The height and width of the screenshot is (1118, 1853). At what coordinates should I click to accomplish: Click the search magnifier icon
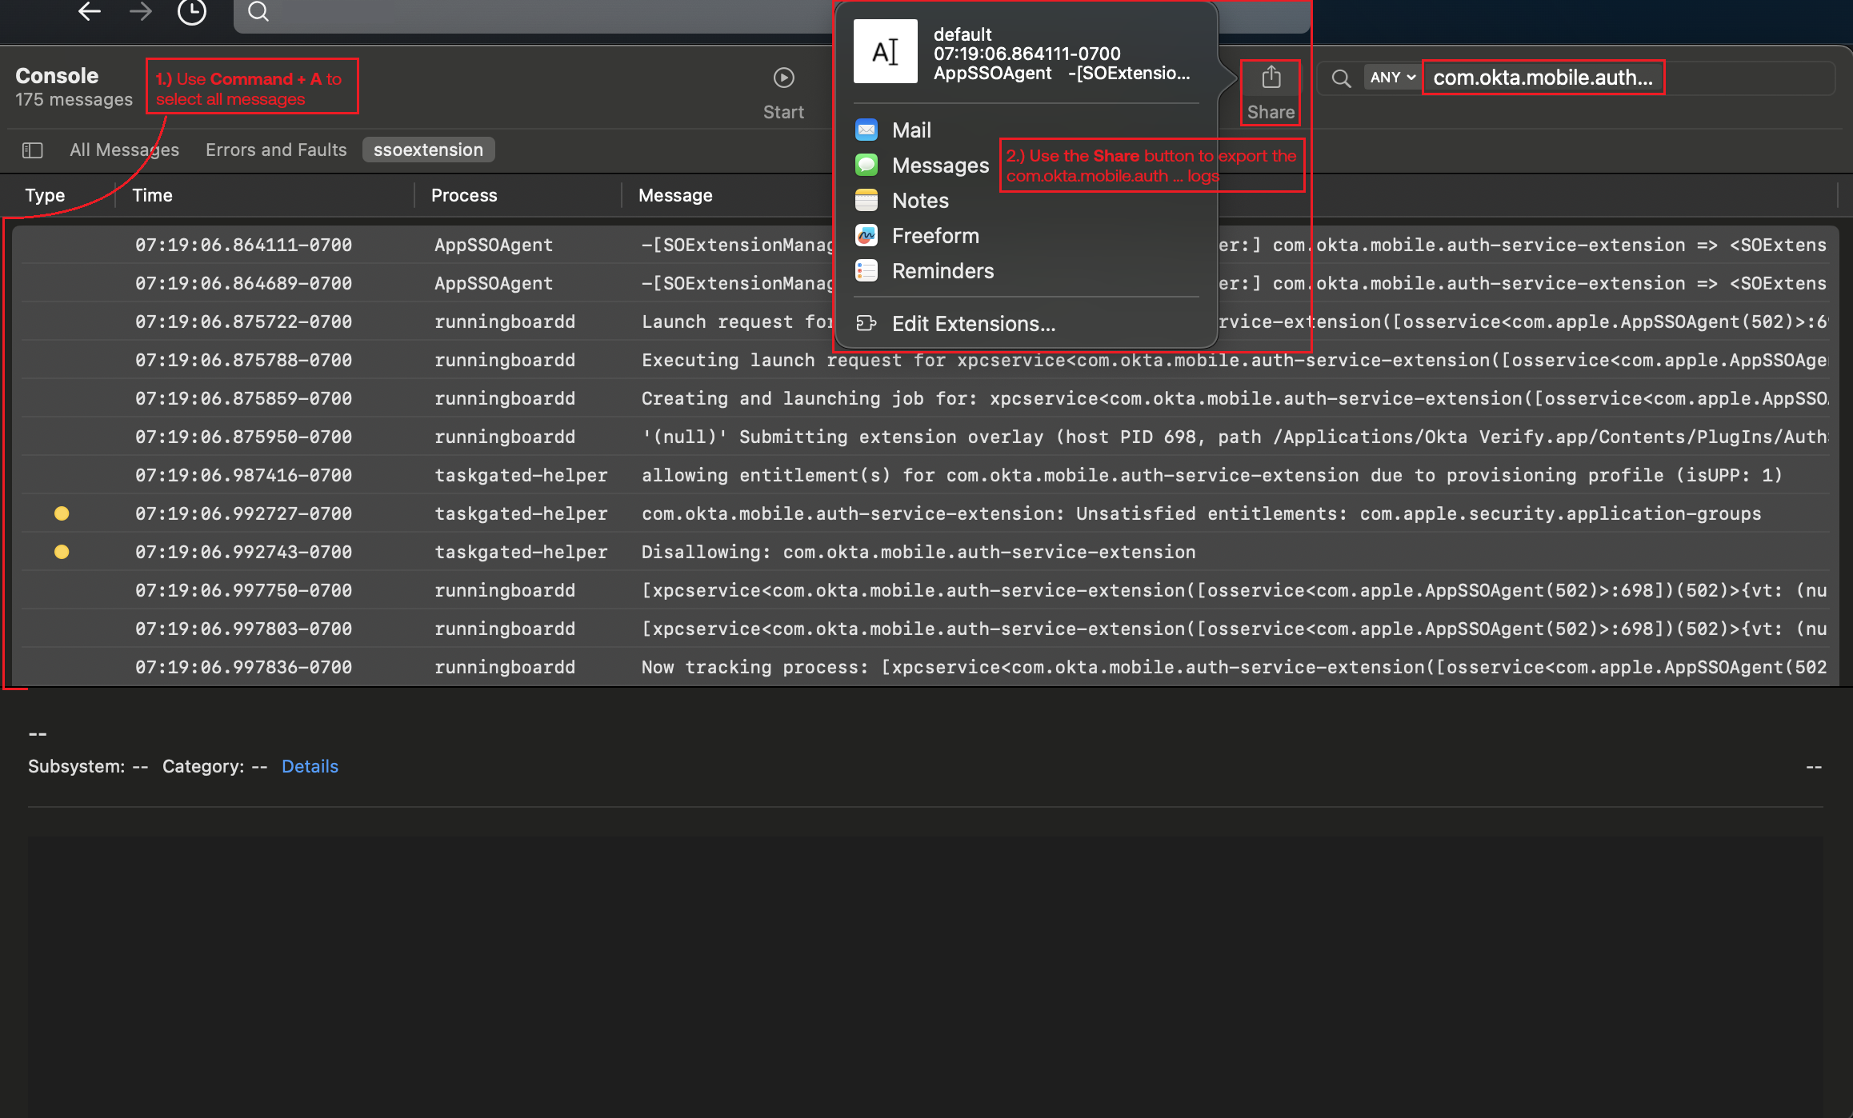coord(258,12)
